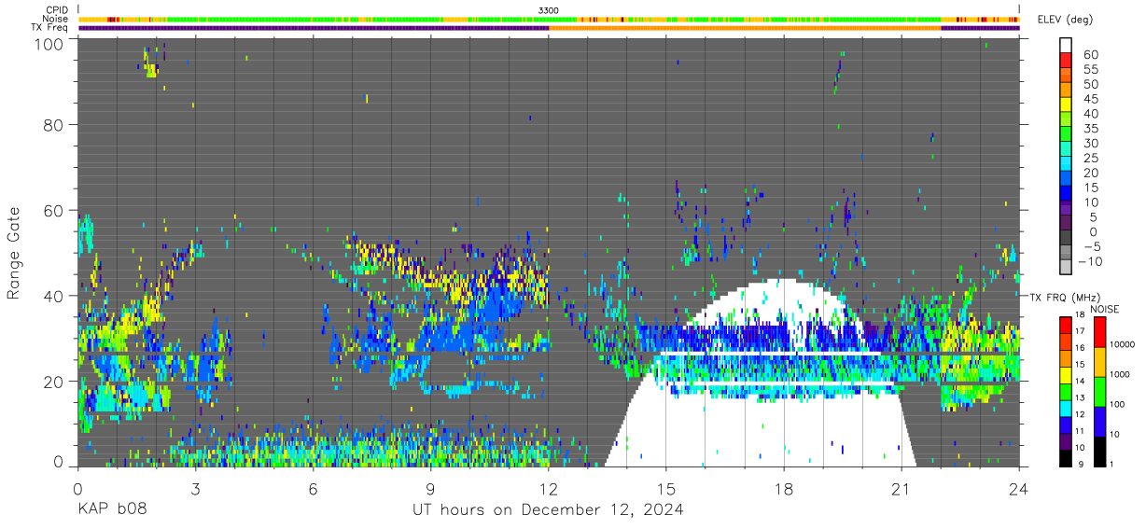This screenshot has height=529, width=1146.
Task: Click the 40 label on the Range Gate axis
Action: 52,296
